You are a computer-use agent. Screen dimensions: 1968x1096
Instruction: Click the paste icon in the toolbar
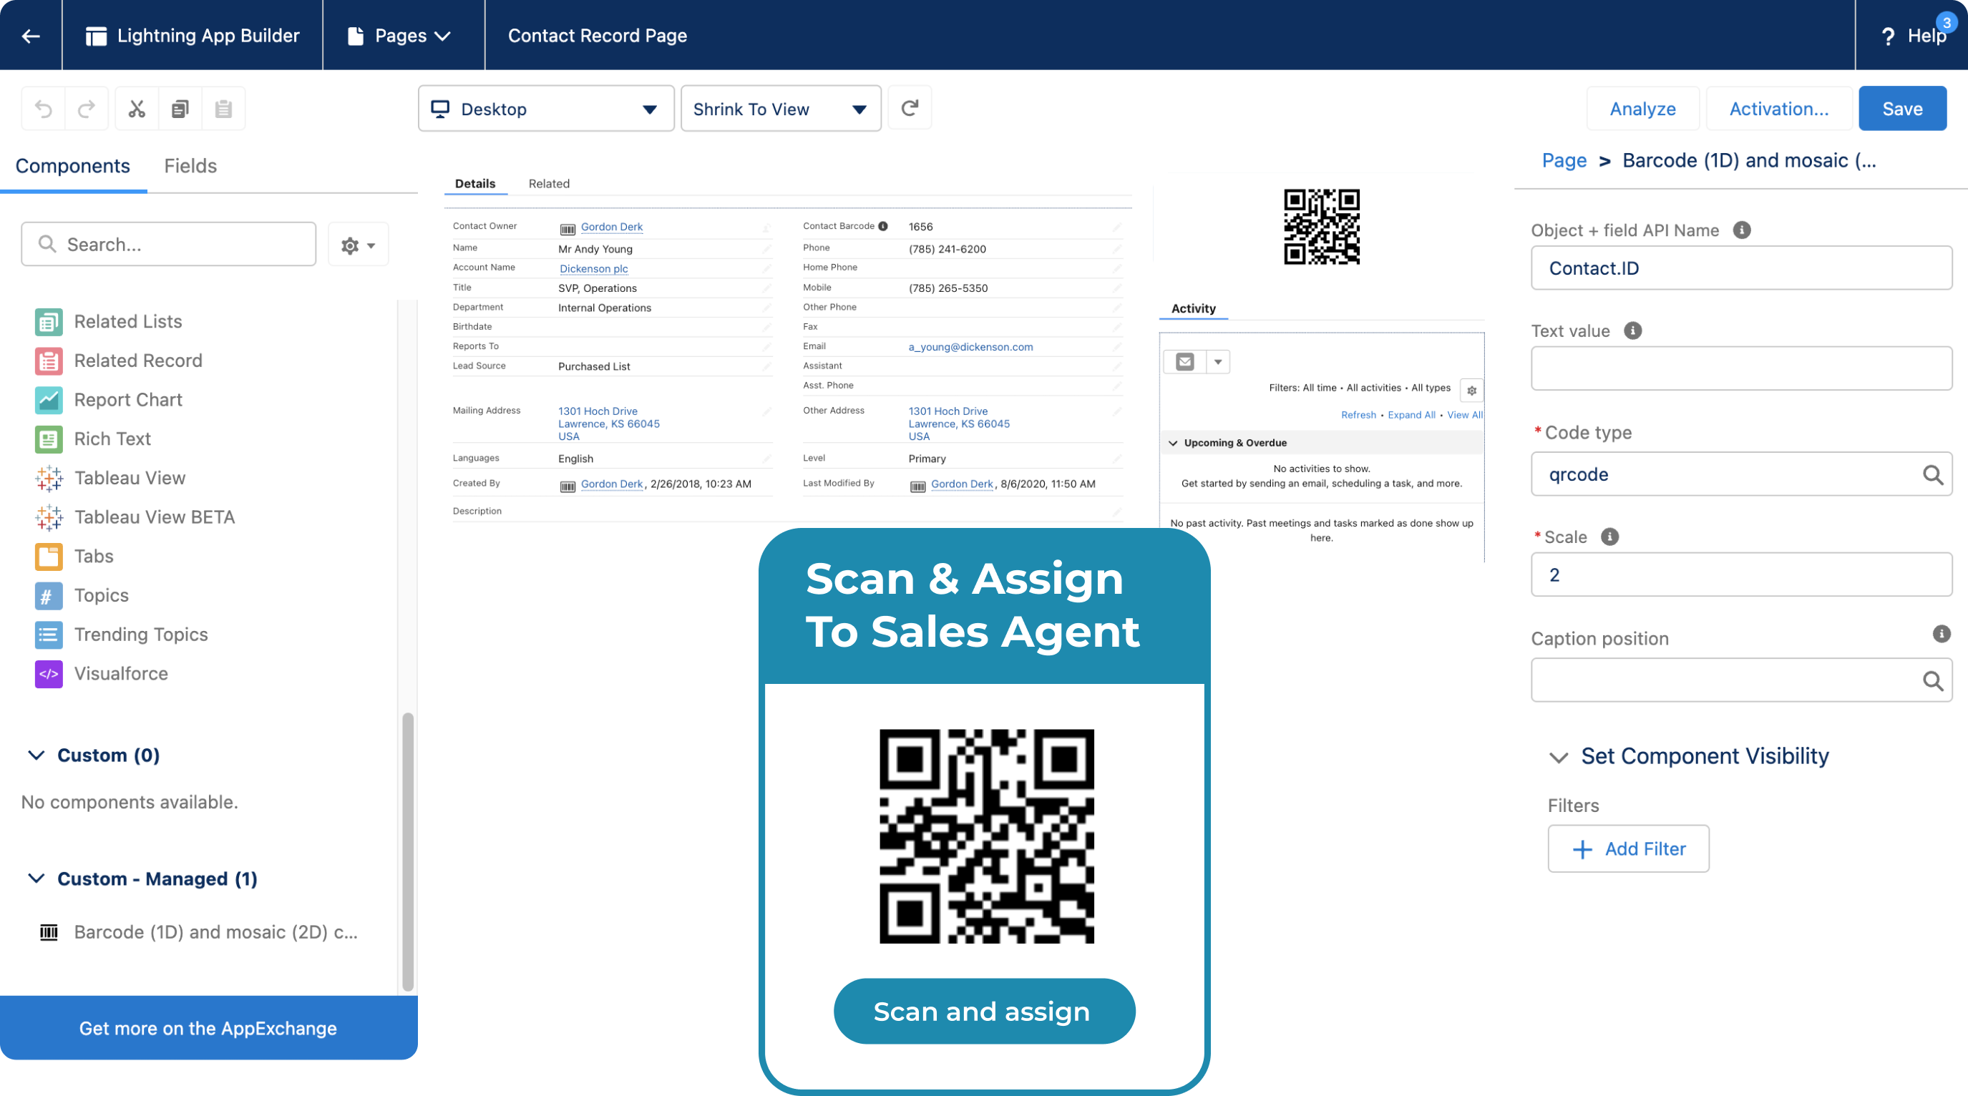[224, 109]
